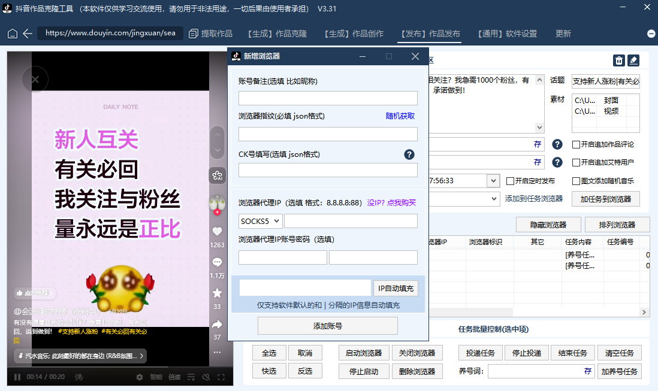Click 提取作品 menu item
This screenshot has height=391, width=658.
[216, 34]
